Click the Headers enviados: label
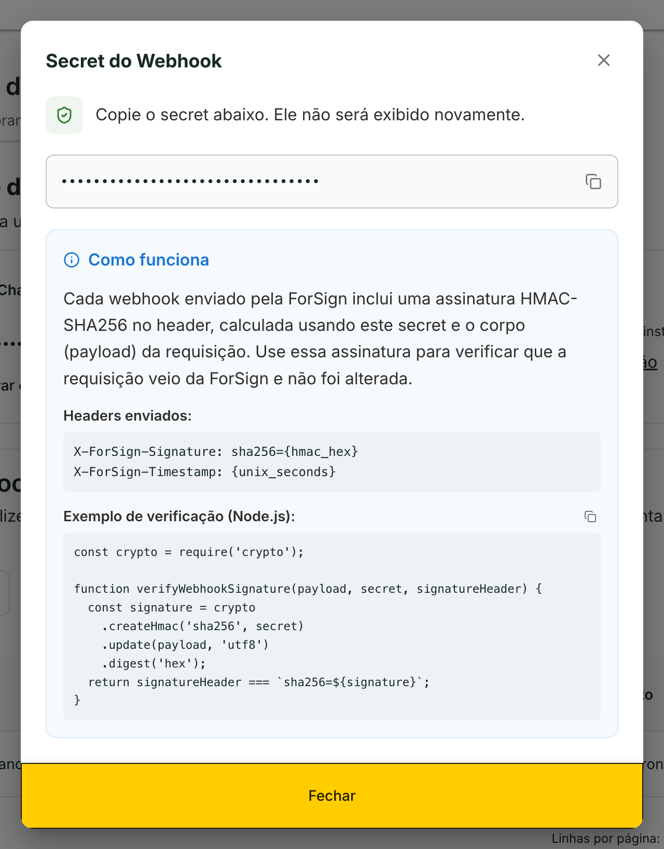This screenshot has width=664, height=849. point(128,416)
